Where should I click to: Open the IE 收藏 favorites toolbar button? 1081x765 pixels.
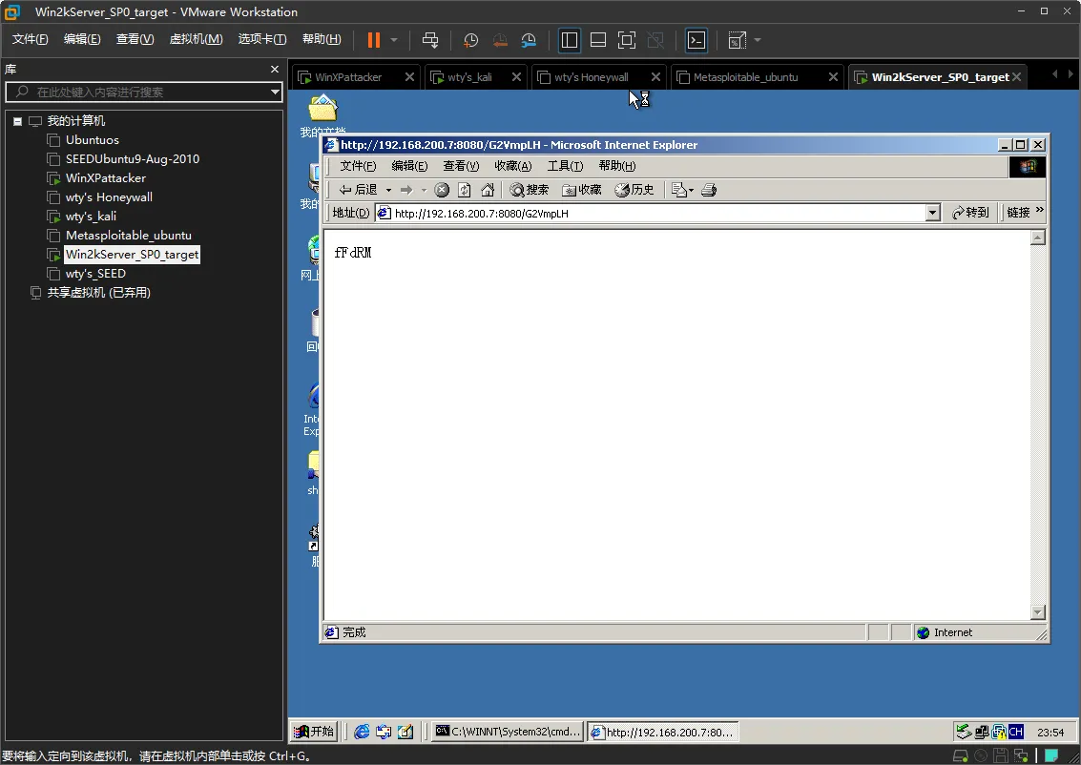[x=582, y=190]
